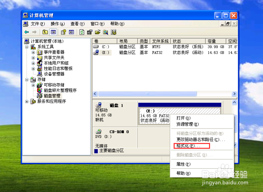Select 磁盘管理 in the tree

tap(52, 96)
